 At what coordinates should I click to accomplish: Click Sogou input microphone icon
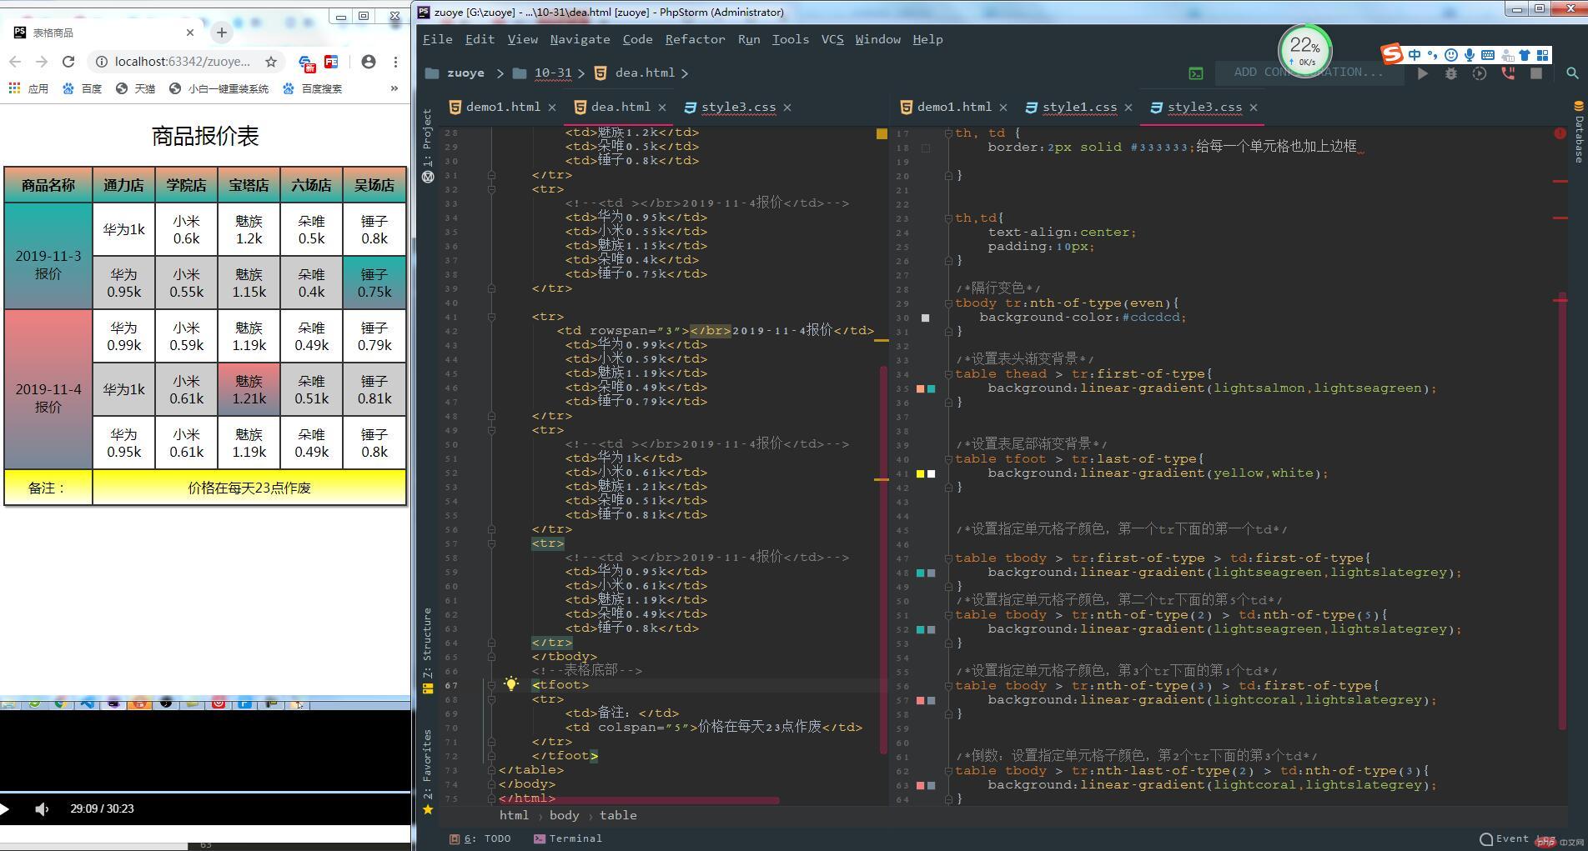point(1470,55)
